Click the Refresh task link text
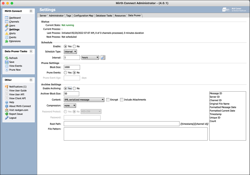Image resolution: width=250 pixels, height=175 pixels. (14, 58)
